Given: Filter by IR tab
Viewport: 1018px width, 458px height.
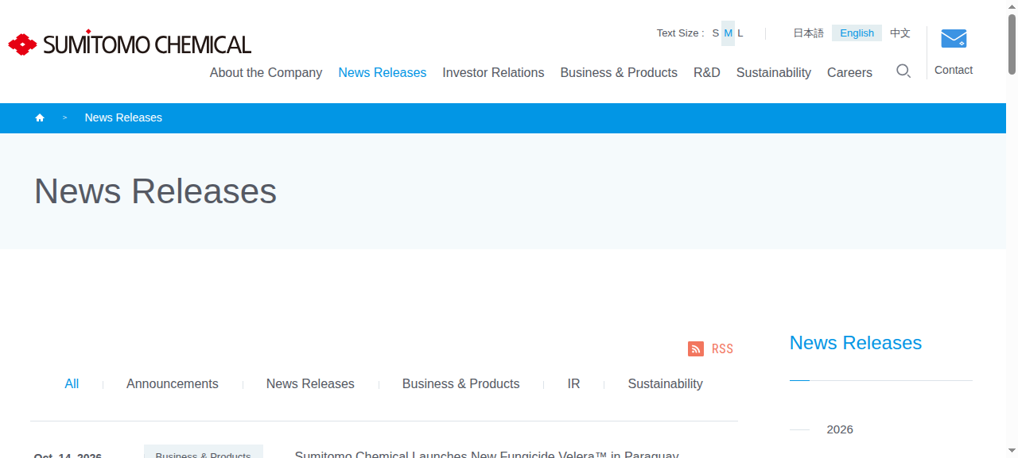Looking at the screenshot, I should coord(573,384).
